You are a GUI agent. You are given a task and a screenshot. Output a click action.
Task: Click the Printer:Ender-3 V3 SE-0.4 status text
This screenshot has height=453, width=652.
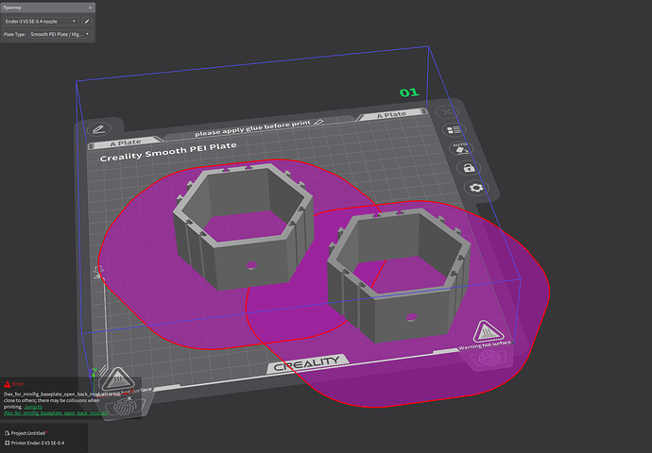pos(38,443)
